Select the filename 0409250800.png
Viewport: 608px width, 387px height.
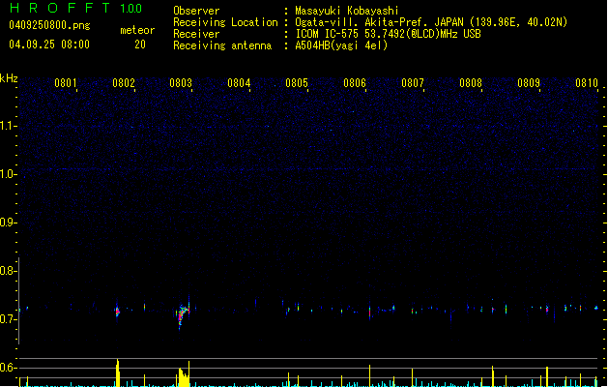49,25
